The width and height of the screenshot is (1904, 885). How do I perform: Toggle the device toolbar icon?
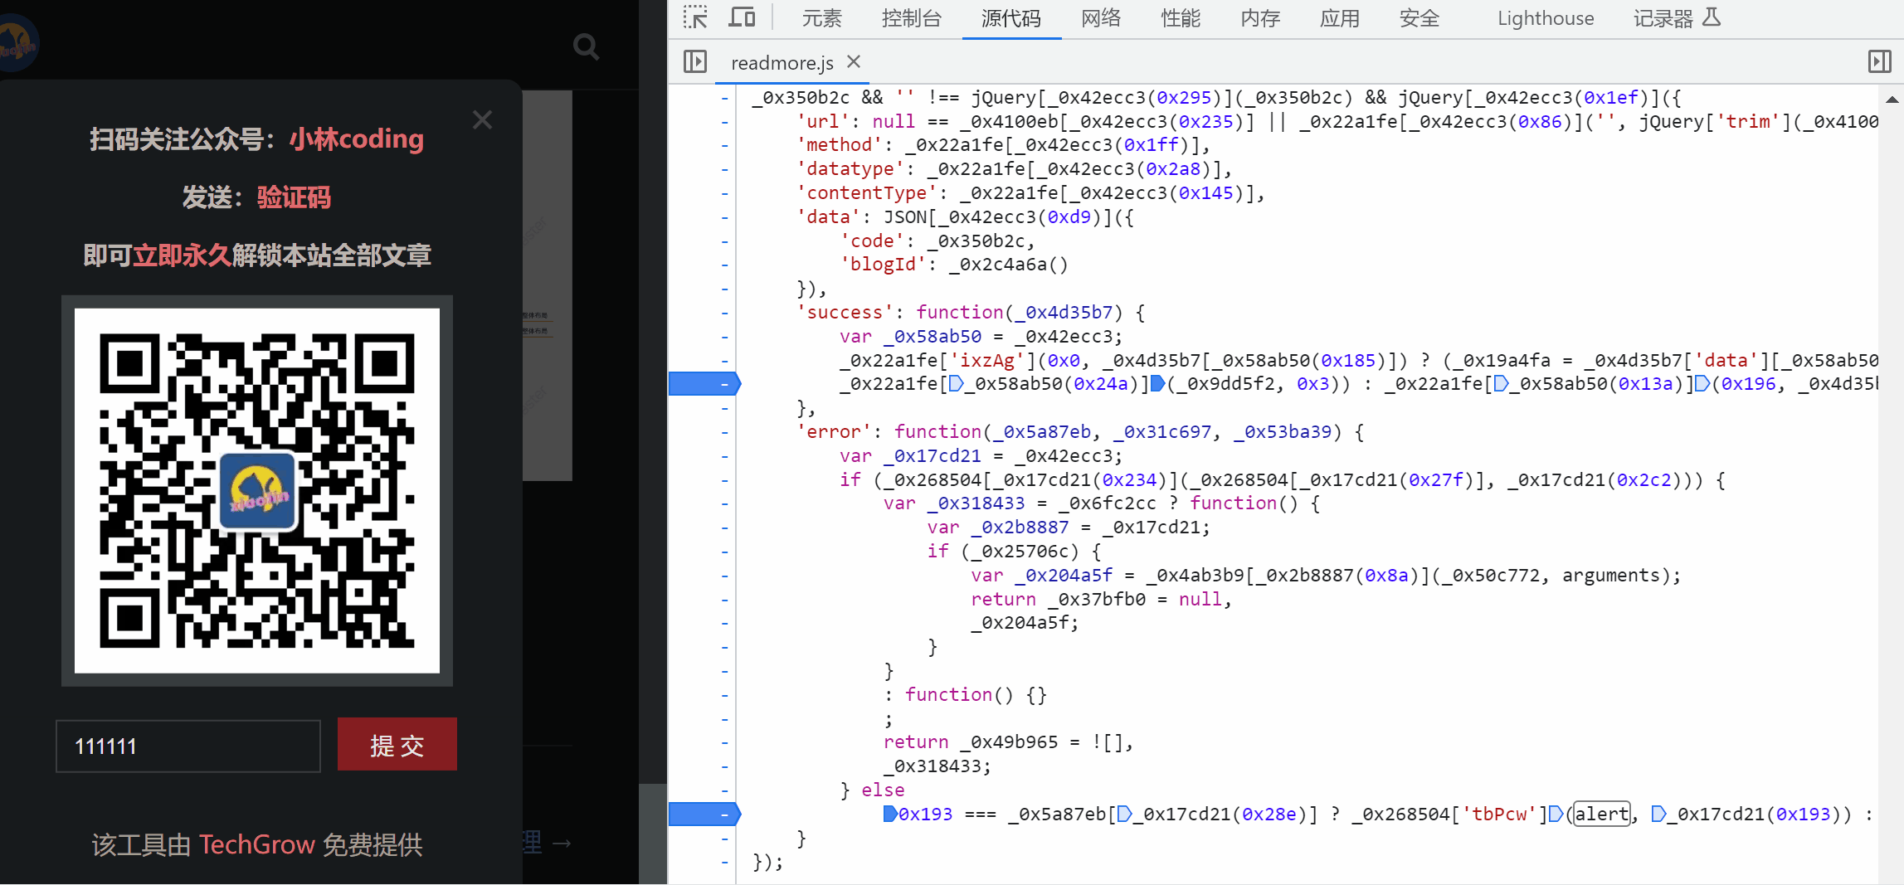click(742, 17)
